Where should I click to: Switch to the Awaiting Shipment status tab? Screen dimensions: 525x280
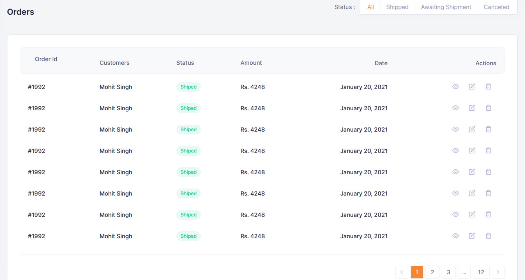click(446, 7)
